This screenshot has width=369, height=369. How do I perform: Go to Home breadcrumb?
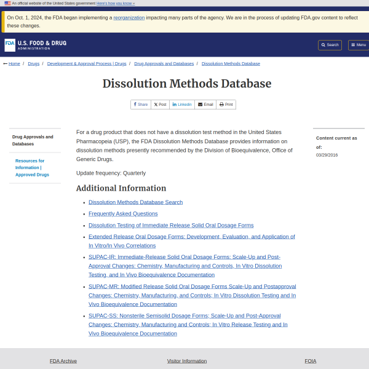coord(14,64)
